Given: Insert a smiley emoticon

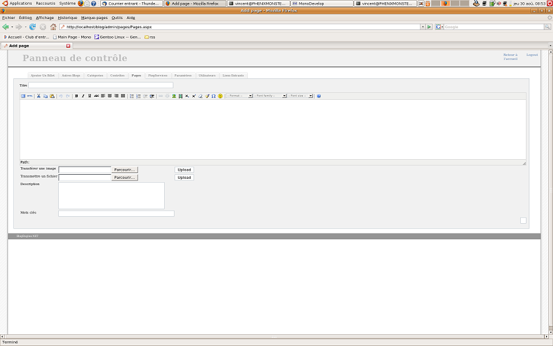Looking at the screenshot, I should [x=220, y=96].
